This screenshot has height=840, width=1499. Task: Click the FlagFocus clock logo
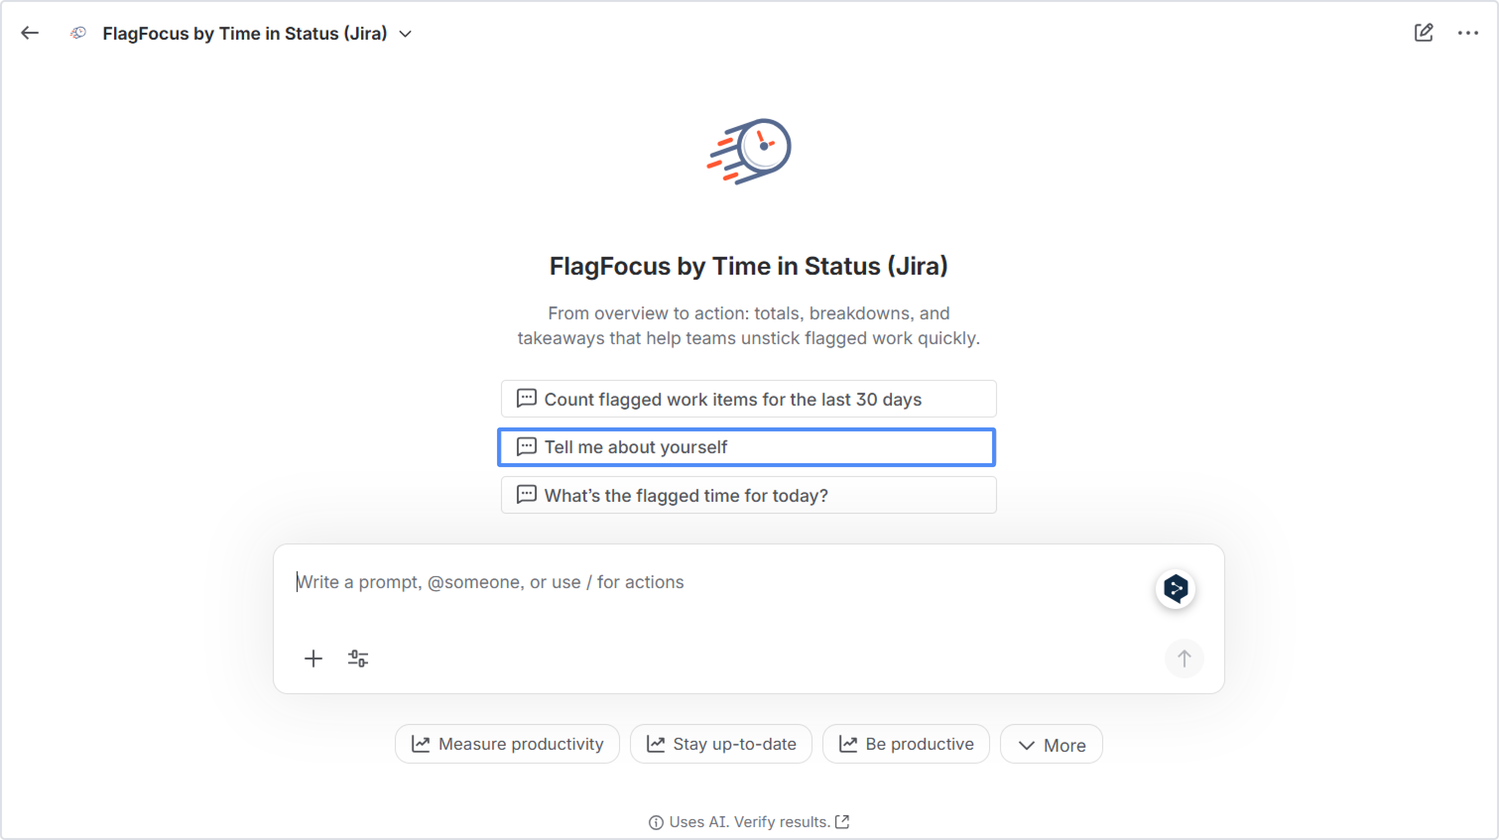click(x=749, y=151)
